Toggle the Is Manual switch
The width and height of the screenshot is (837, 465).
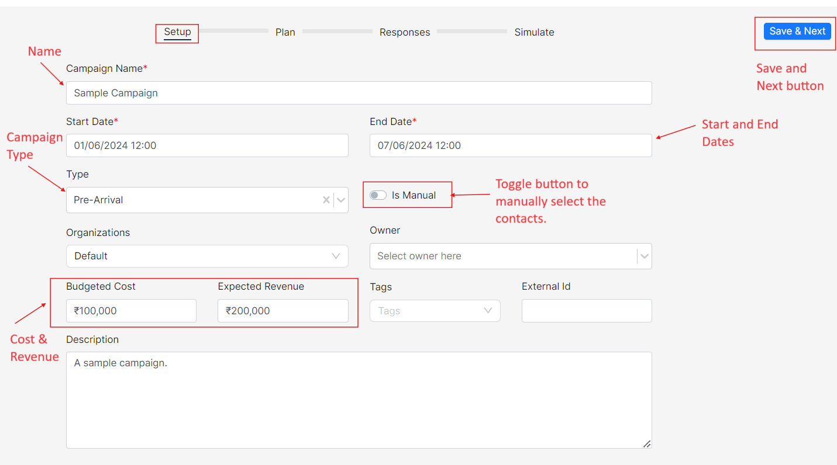point(378,195)
